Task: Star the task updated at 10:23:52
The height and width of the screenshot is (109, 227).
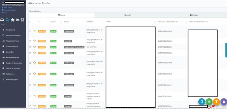Action: (x=34, y=53)
